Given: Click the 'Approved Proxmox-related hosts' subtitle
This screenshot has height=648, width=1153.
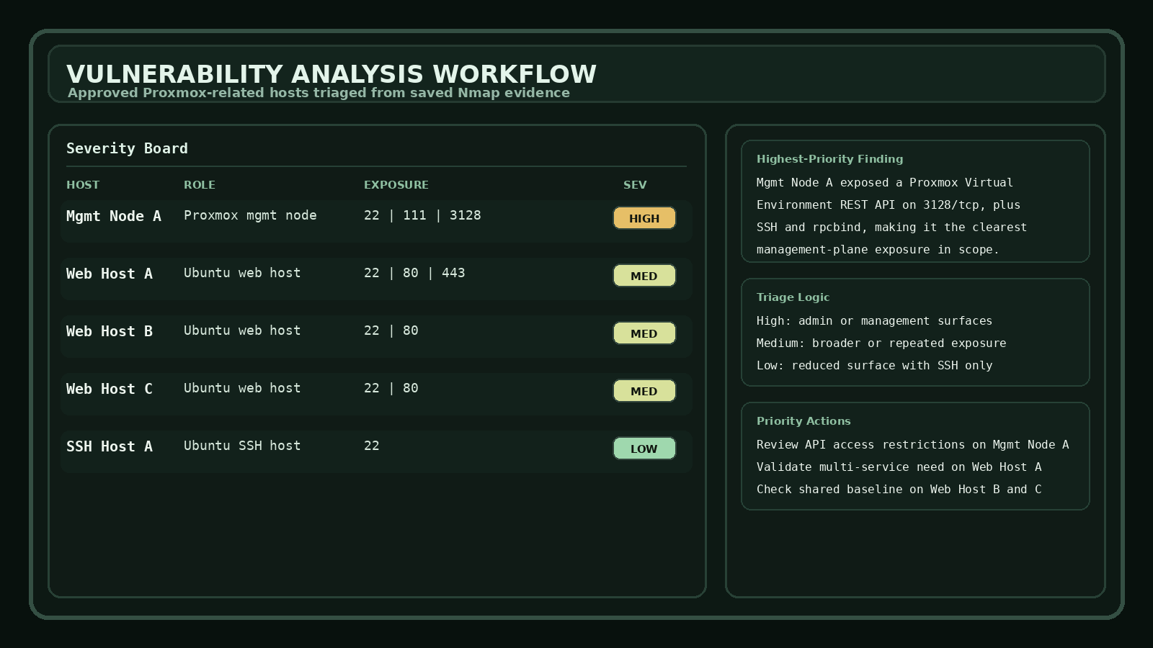Looking at the screenshot, I should [x=319, y=93].
